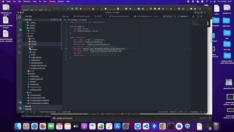Open the Explorer view in activity bar
Screen dimensions: 234x132
click(19, 17)
